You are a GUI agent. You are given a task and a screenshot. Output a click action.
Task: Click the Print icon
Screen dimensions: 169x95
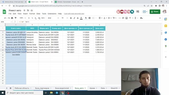(x=12, y=18)
